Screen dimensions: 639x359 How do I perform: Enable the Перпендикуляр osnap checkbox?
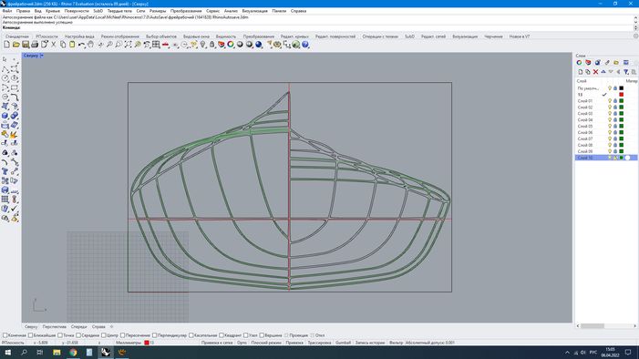pos(154,335)
